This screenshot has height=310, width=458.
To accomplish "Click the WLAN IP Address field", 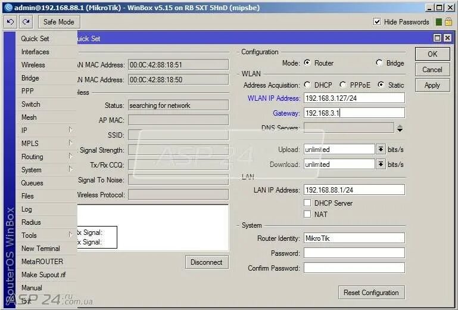I will click(x=354, y=98).
